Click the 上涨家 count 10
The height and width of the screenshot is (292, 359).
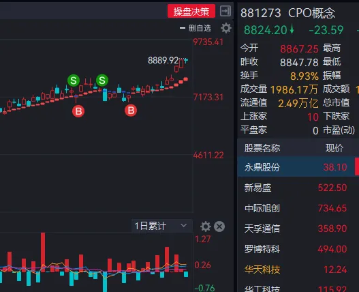313,117
